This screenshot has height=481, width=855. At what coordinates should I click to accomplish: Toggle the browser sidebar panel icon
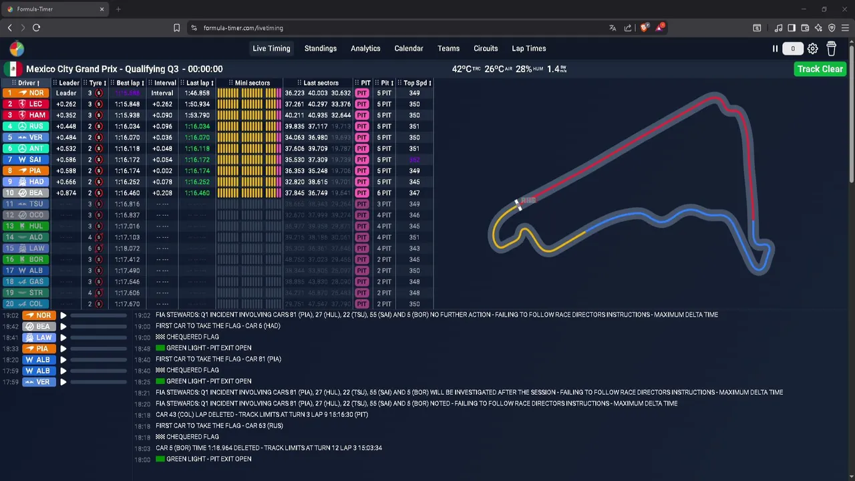click(x=792, y=28)
